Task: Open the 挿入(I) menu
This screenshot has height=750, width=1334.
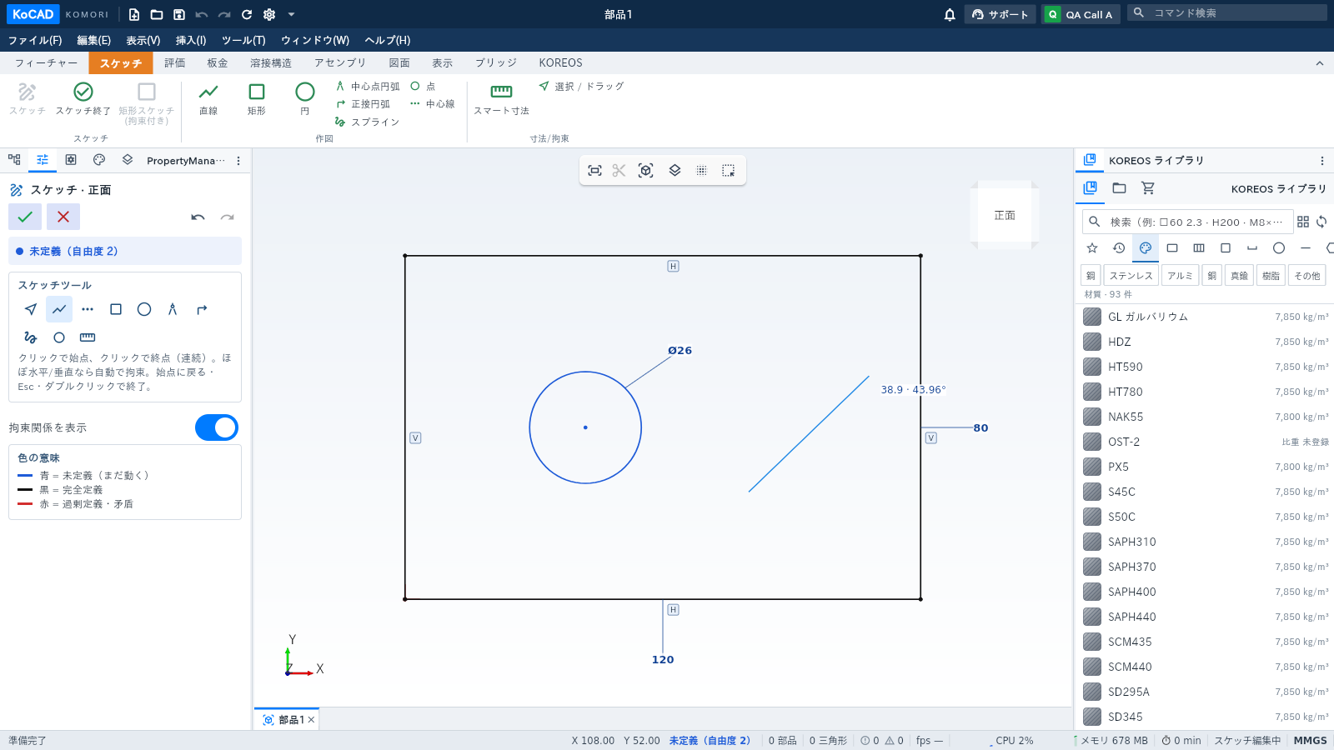Action: click(191, 40)
